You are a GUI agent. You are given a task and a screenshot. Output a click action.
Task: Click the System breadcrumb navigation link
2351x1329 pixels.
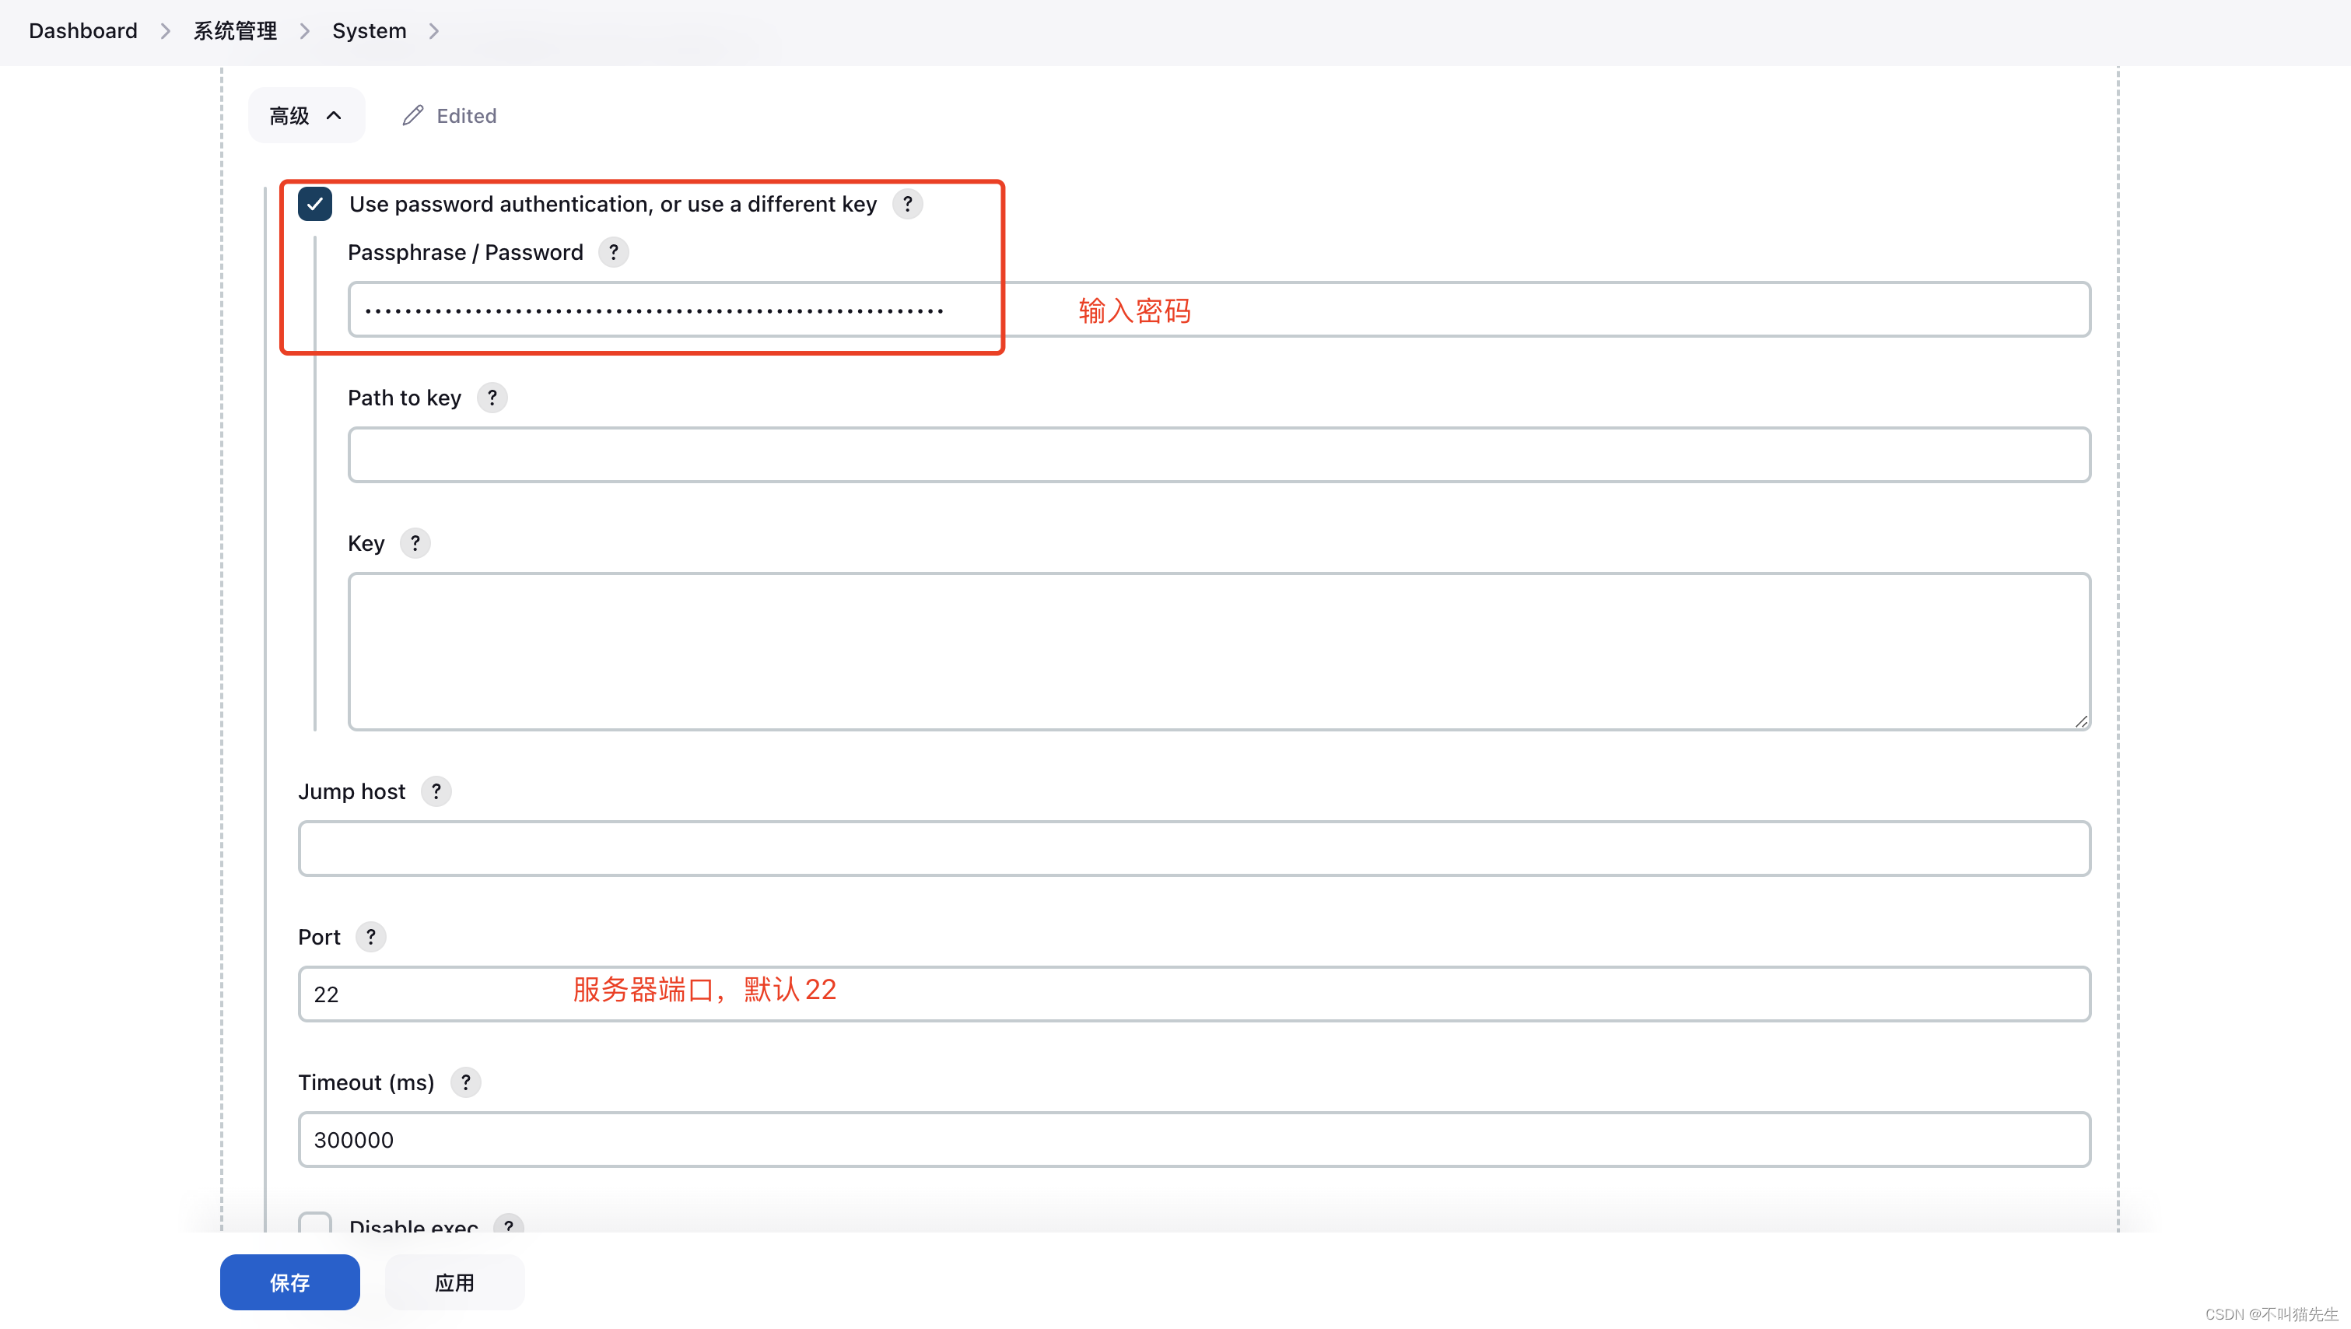coord(370,30)
